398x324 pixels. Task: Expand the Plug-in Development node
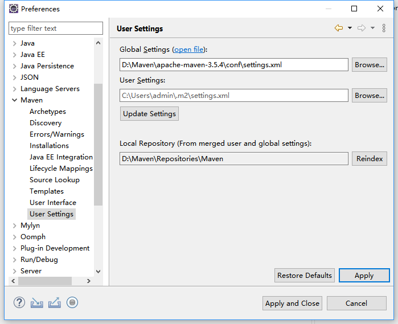click(15, 248)
